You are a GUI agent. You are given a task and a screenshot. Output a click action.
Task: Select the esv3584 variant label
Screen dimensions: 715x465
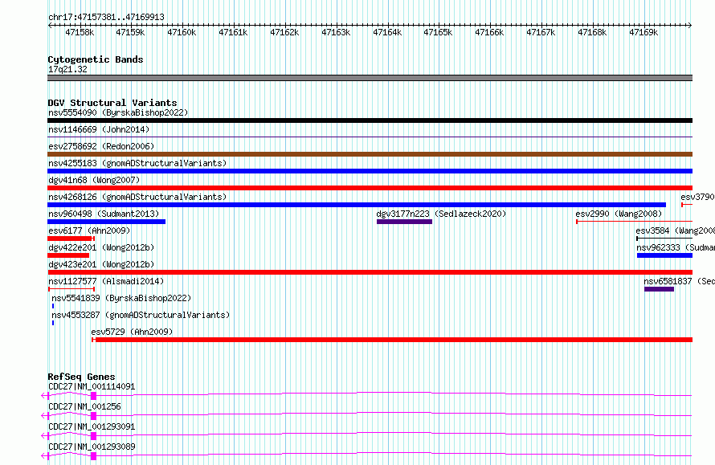[676, 230]
